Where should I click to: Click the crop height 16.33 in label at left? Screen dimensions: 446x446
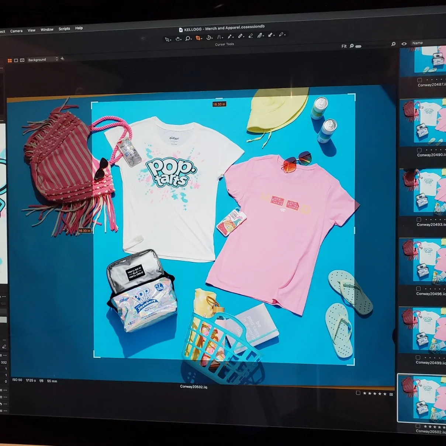(84, 231)
